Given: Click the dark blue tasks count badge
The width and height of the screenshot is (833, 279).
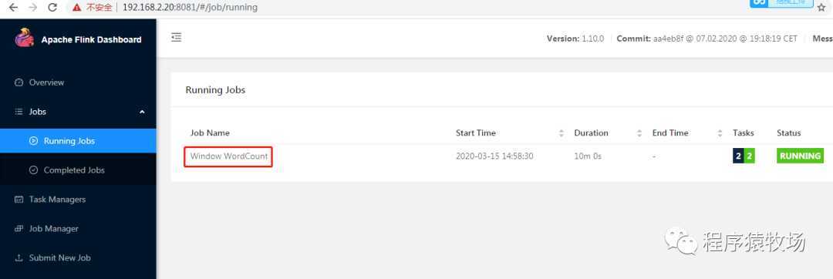Looking at the screenshot, I should tap(738, 156).
